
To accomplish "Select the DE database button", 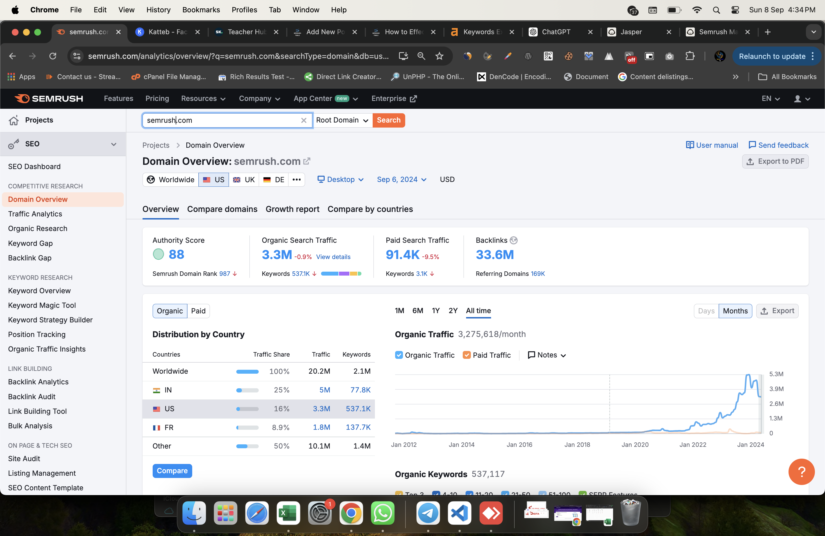I will [274, 180].
